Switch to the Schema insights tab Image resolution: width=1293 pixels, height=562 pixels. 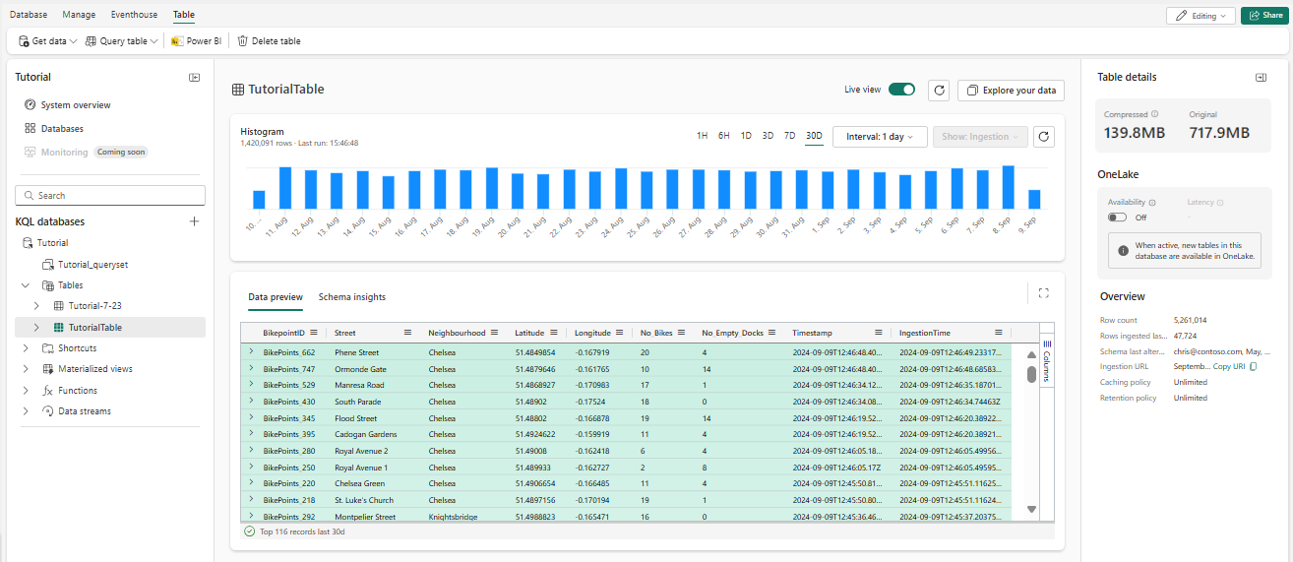coord(351,297)
